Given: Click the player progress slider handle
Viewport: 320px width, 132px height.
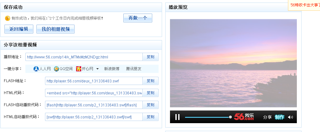Looking at the screenshot, I should pos(231,117).
